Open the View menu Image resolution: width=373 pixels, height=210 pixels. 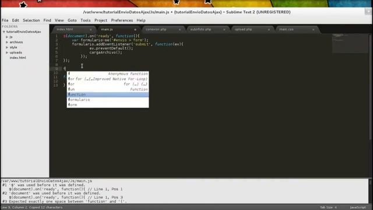pyautogui.click(x=59, y=20)
